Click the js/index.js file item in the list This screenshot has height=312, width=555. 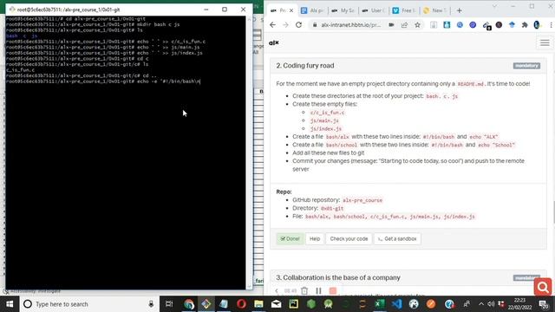click(326, 129)
